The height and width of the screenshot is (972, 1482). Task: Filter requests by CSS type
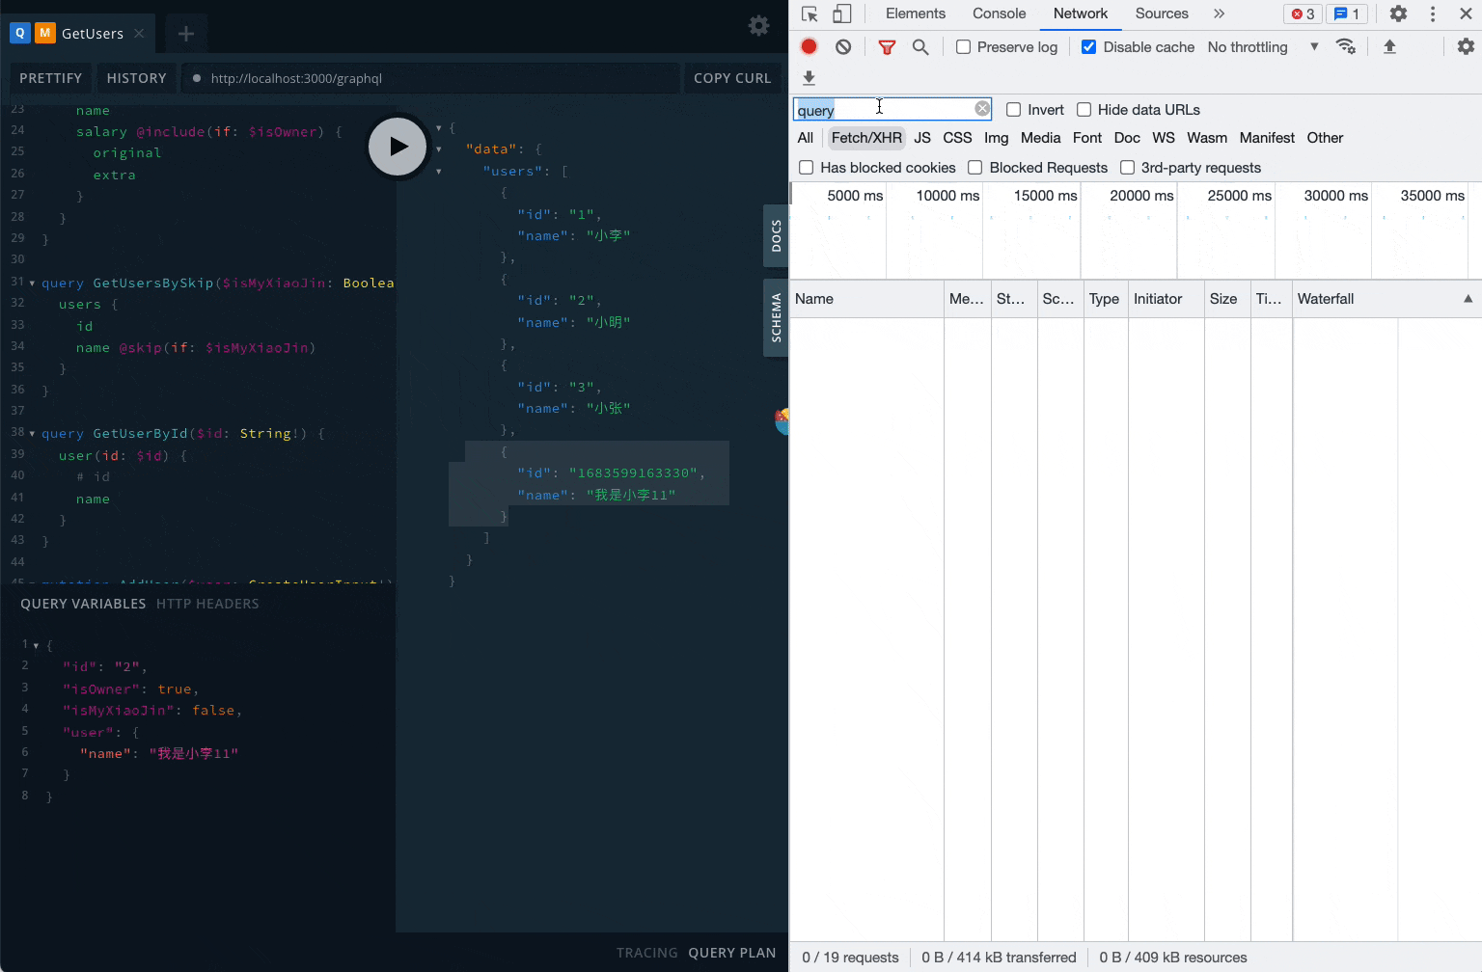(x=957, y=138)
